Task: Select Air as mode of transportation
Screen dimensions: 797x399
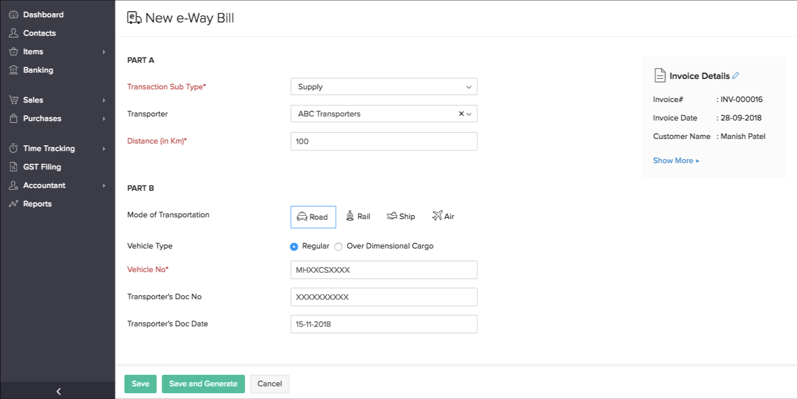Action: [x=443, y=216]
